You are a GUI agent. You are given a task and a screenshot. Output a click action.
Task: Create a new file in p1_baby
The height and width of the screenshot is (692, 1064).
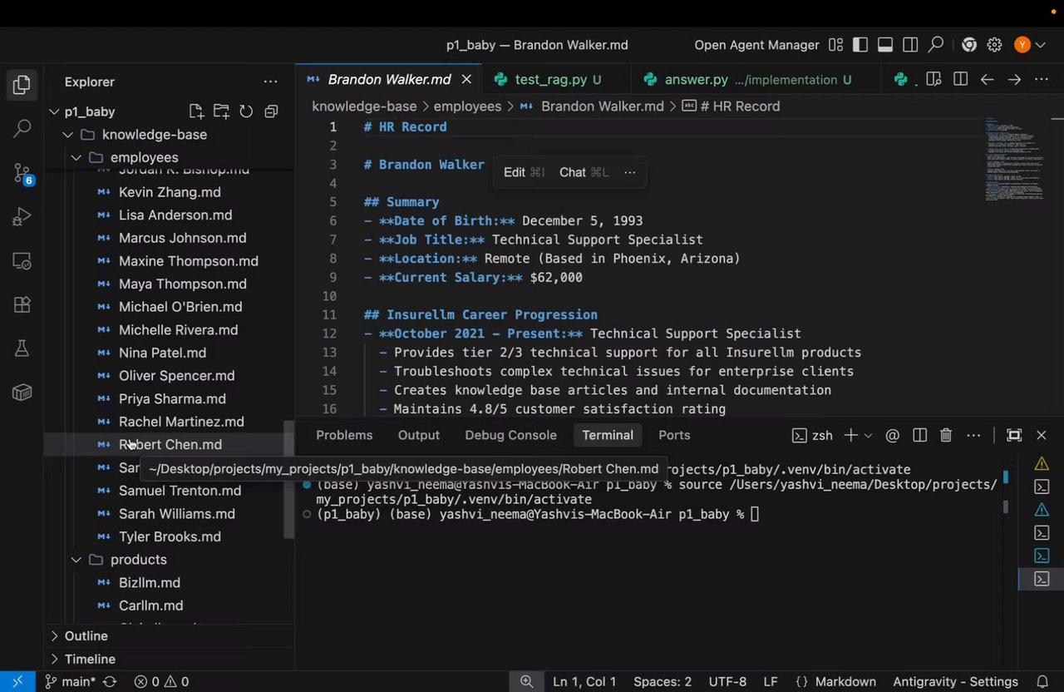tap(196, 111)
